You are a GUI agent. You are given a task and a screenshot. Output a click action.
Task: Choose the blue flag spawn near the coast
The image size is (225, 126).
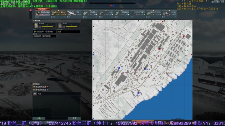coord(138,94)
